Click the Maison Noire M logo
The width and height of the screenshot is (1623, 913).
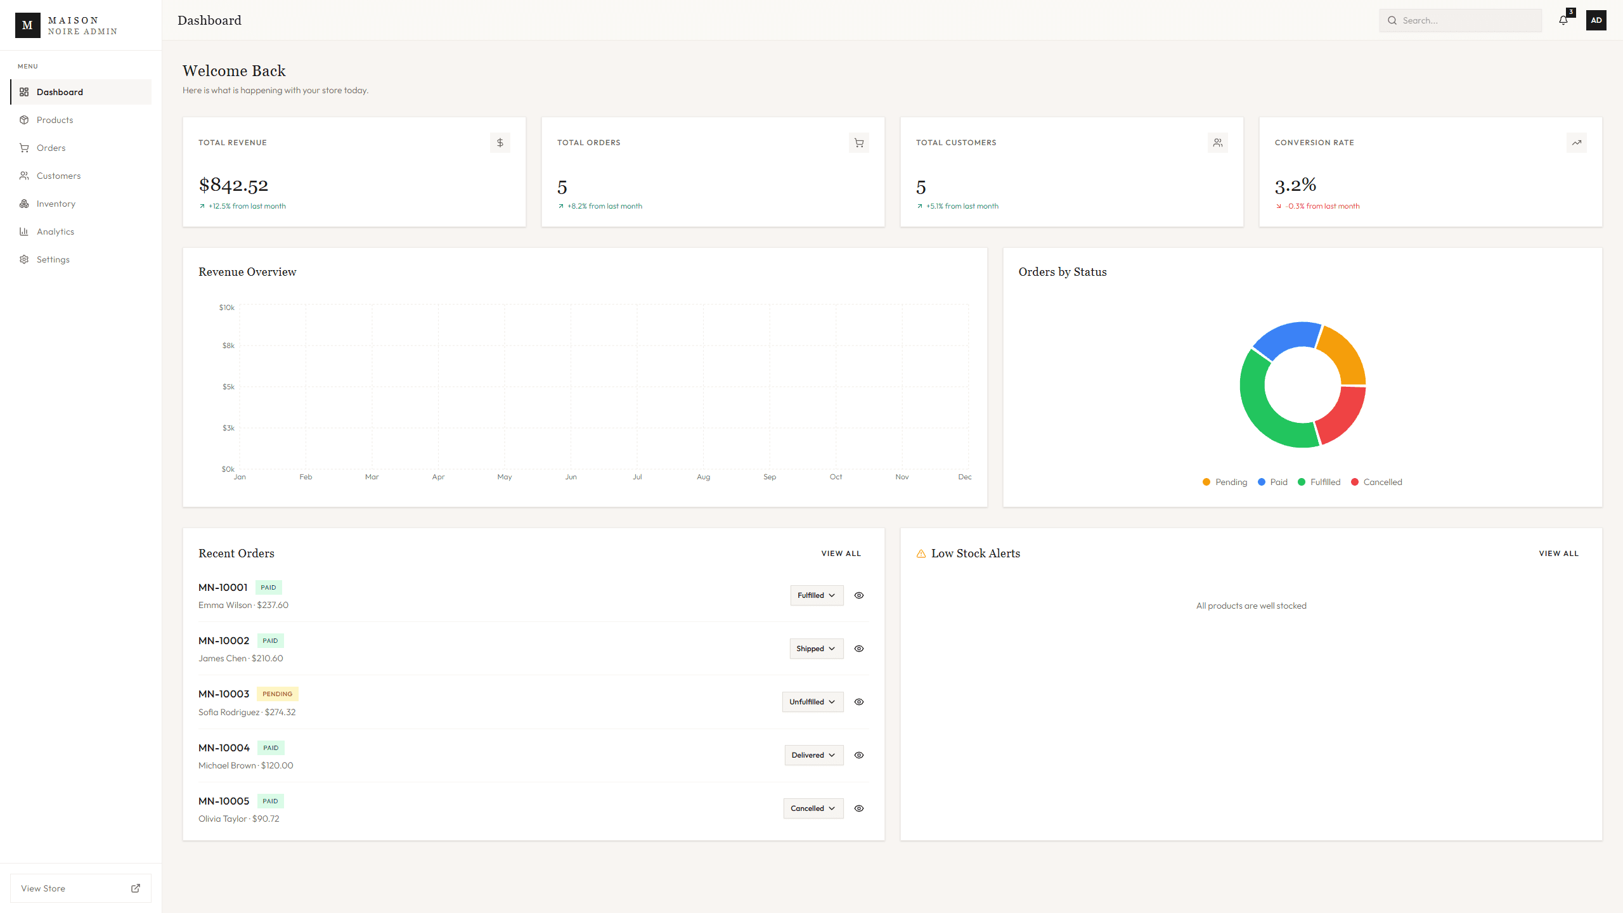28,25
